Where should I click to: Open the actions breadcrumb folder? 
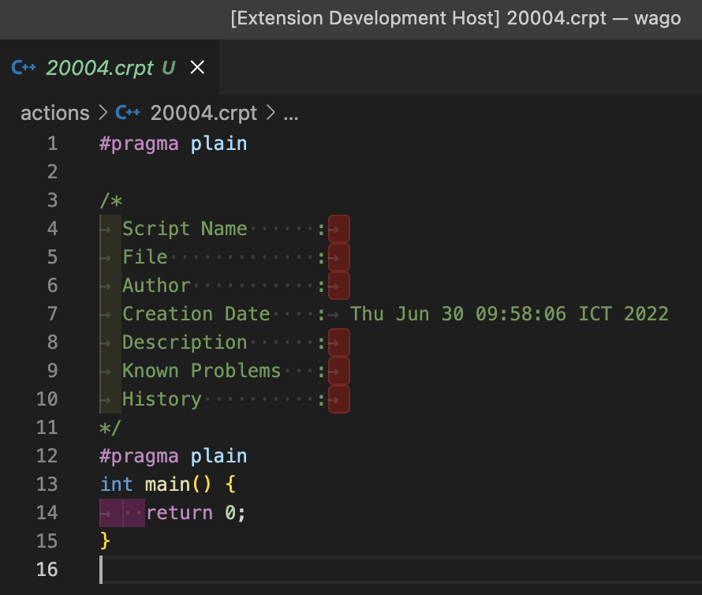[x=55, y=113]
